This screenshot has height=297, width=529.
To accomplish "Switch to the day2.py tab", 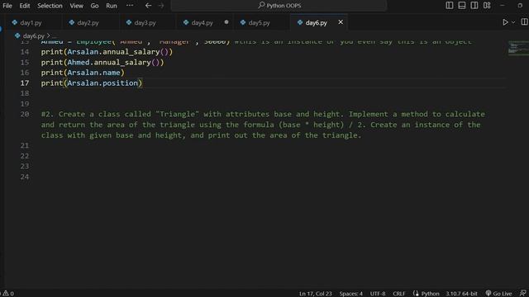I will tap(88, 22).
